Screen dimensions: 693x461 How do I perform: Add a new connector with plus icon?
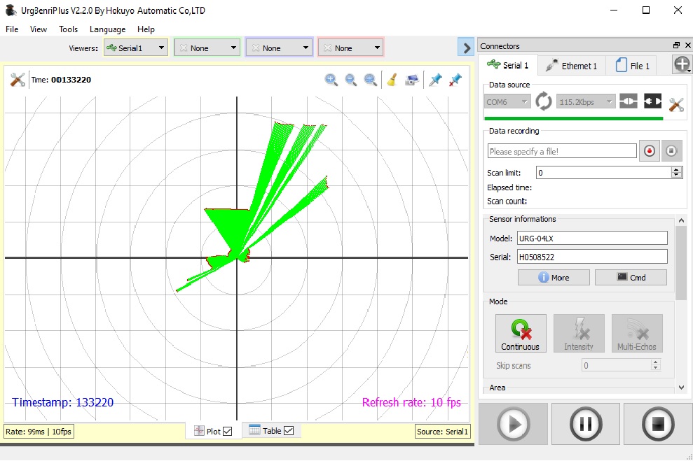coord(682,64)
